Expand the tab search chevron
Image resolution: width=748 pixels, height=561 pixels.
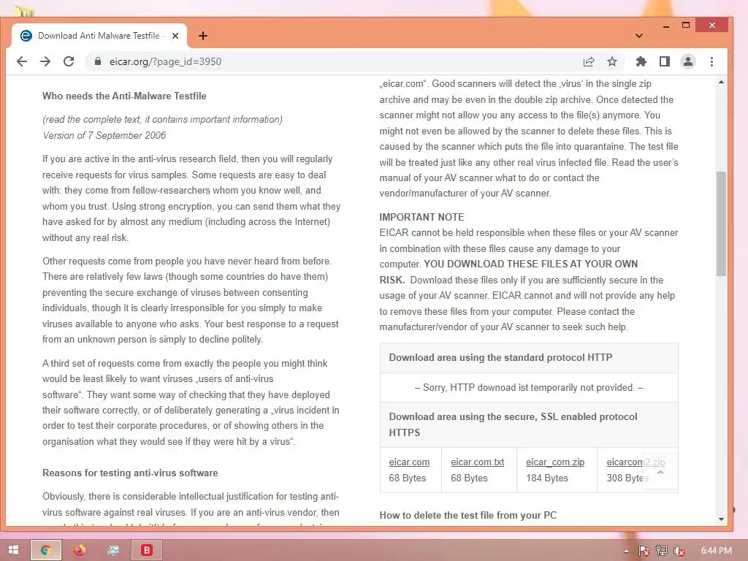click(639, 36)
